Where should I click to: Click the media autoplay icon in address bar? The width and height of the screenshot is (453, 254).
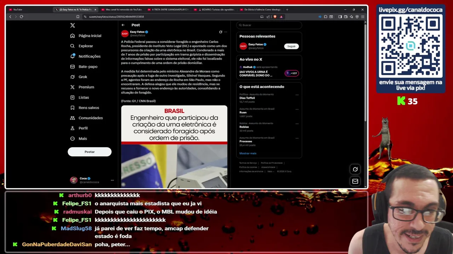coord(262,17)
